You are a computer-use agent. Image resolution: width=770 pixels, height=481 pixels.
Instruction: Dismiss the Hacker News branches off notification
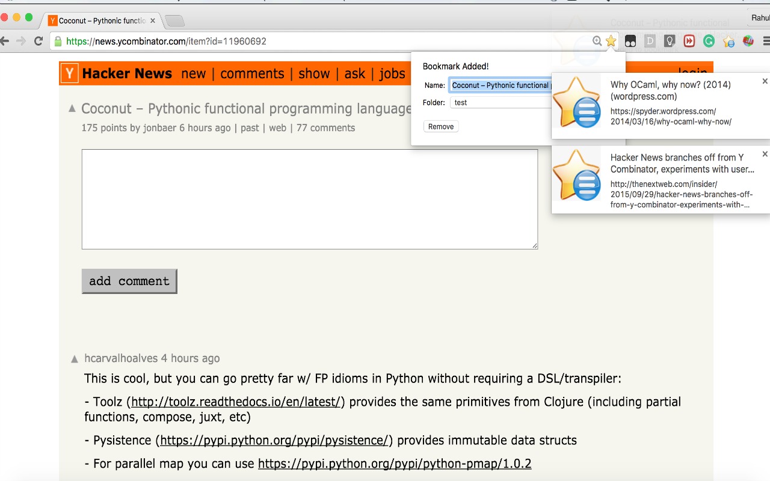[765, 154]
